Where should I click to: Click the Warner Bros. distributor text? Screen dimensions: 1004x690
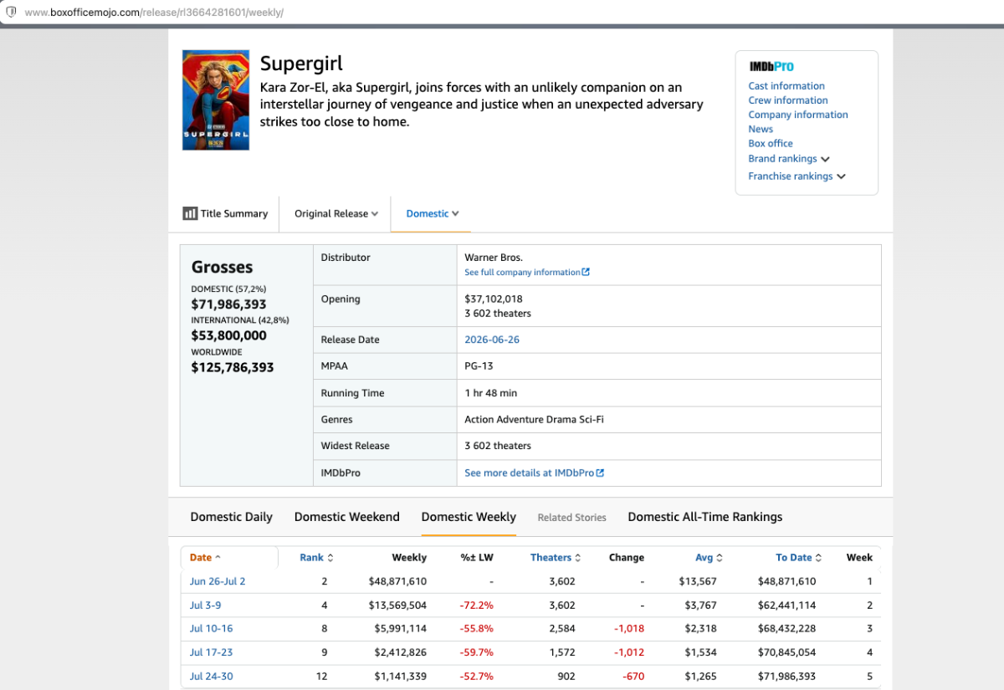[494, 258]
